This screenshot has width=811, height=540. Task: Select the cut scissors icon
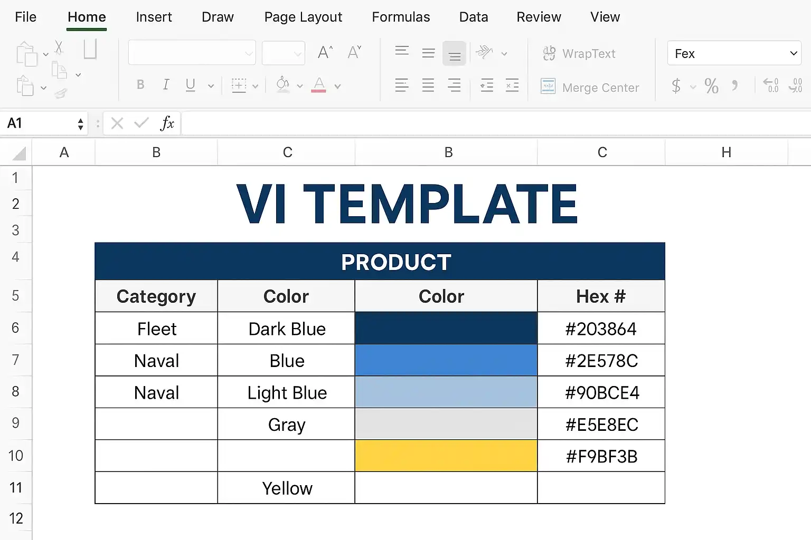pos(59,47)
